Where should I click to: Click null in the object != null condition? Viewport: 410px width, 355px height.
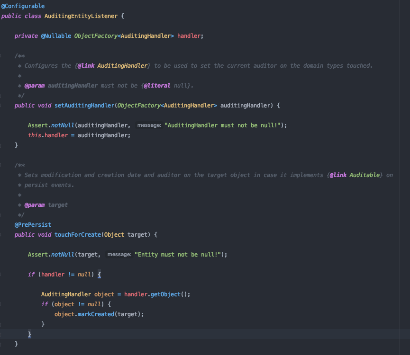tap(94, 304)
